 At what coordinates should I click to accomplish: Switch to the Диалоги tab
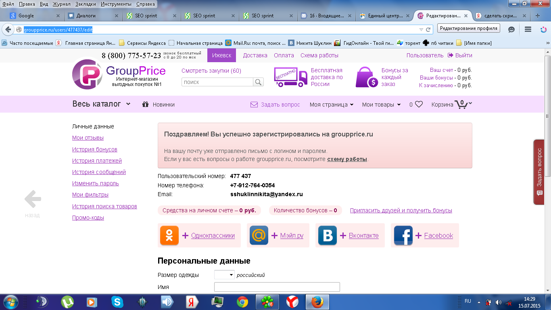(94, 16)
